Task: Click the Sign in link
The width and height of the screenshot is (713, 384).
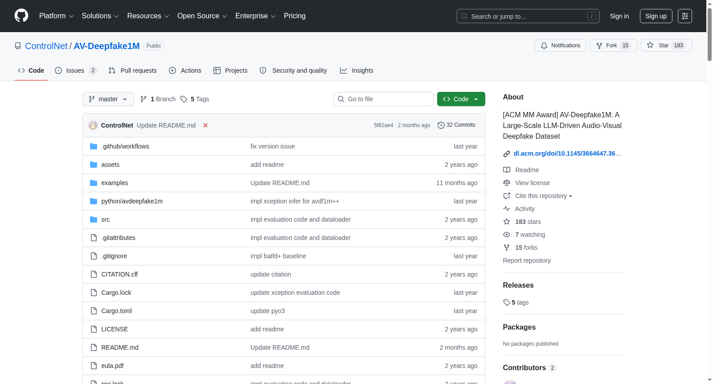Action: [x=619, y=16]
